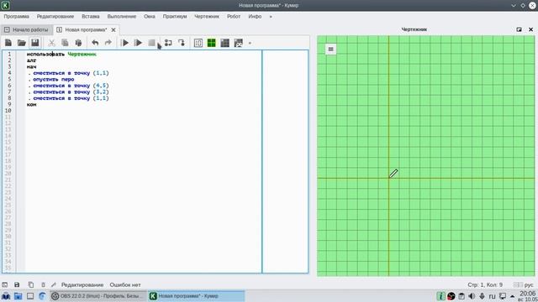Detach the Чертежник panel into a window
The width and height of the screenshot is (538, 302).
[520, 29]
